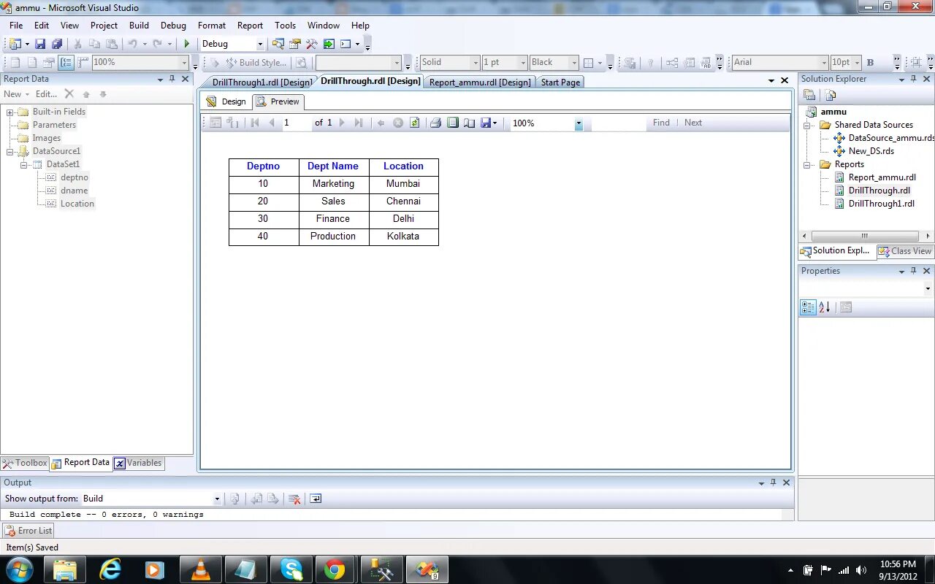Switch to the Variables tab

(138, 463)
